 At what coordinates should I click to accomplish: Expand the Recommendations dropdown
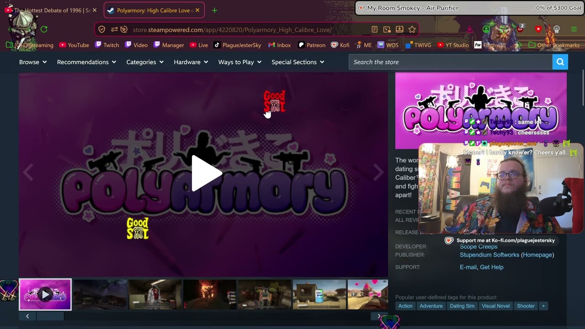86,62
